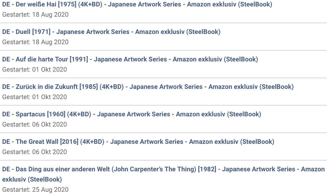The image size is (327, 195).
Task: Click start date below the Duell thread
Action: (35, 42)
